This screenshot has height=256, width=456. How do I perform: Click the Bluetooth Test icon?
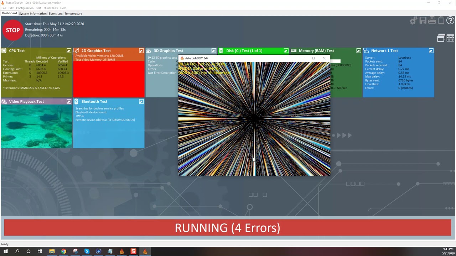coord(76,102)
